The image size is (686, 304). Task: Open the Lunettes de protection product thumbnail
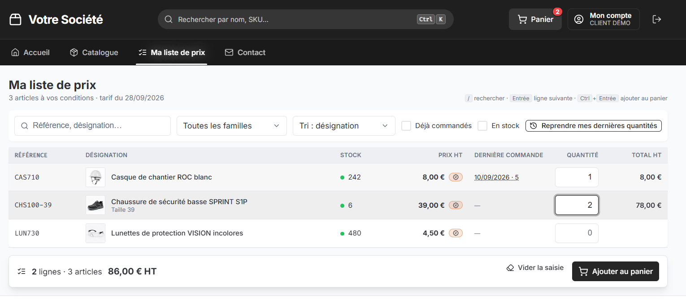[96, 233]
